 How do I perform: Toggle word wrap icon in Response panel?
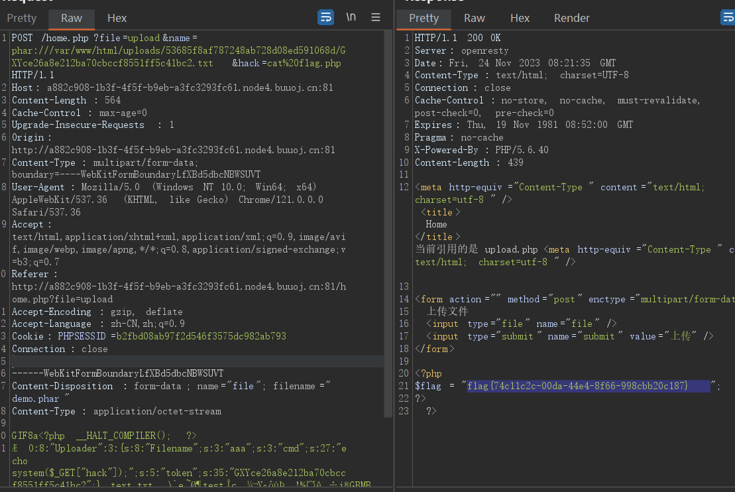coord(728,17)
